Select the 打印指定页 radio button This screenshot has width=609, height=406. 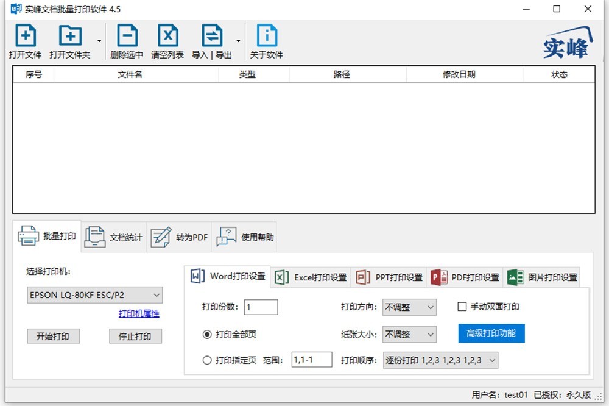click(207, 360)
